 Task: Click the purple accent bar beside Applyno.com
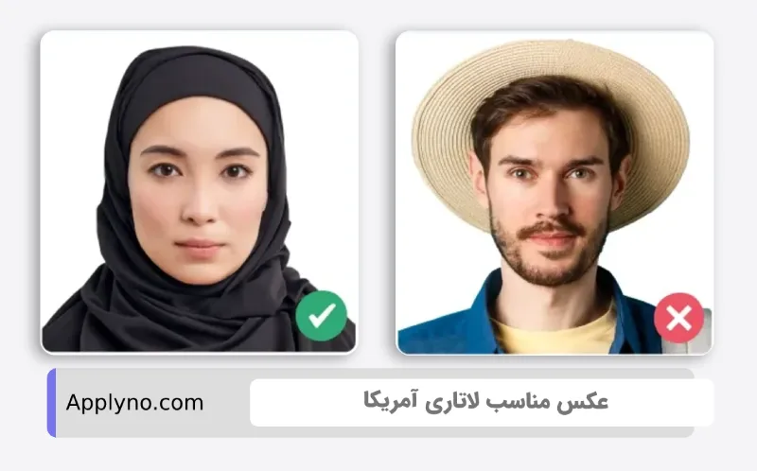[52, 403]
